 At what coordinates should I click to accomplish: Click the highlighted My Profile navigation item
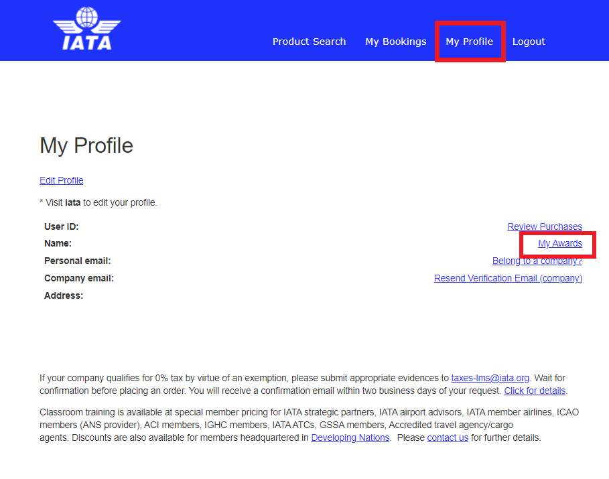click(469, 41)
